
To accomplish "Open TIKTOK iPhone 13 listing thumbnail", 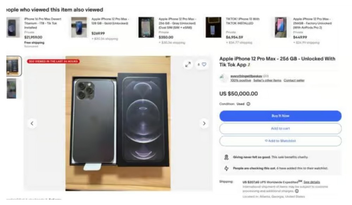I will pyautogui.click(x=213, y=27).
